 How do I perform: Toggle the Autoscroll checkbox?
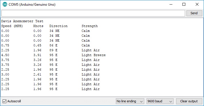click(4, 101)
